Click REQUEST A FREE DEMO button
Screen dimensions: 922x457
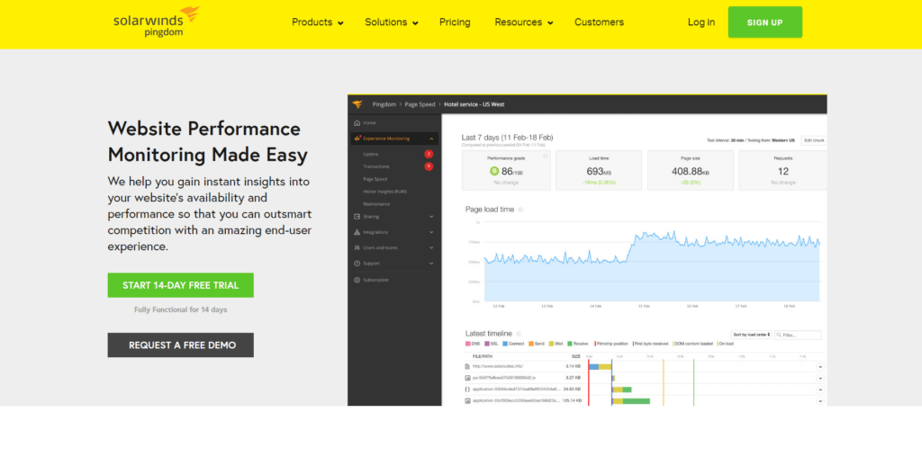180,345
